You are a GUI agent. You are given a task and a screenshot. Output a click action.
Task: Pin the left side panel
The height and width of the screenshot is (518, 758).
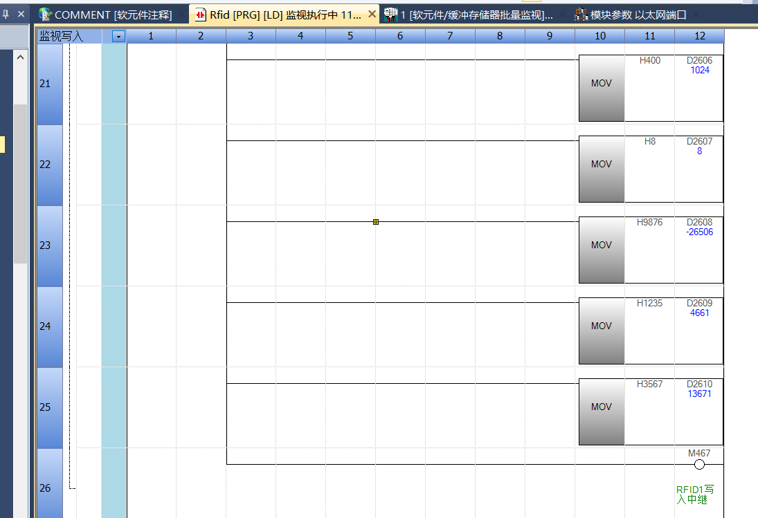(6, 14)
